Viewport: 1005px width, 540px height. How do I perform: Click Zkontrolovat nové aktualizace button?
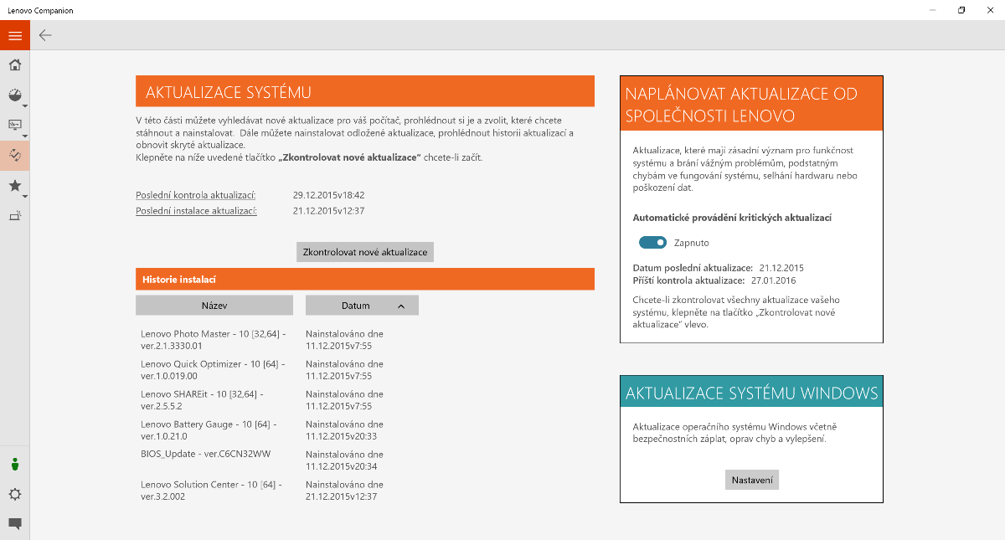(365, 252)
